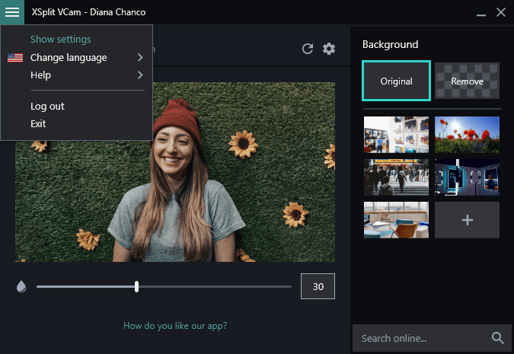Image resolution: width=514 pixels, height=354 pixels.
Task: Expand the Help submenu arrow
Action: [140, 75]
